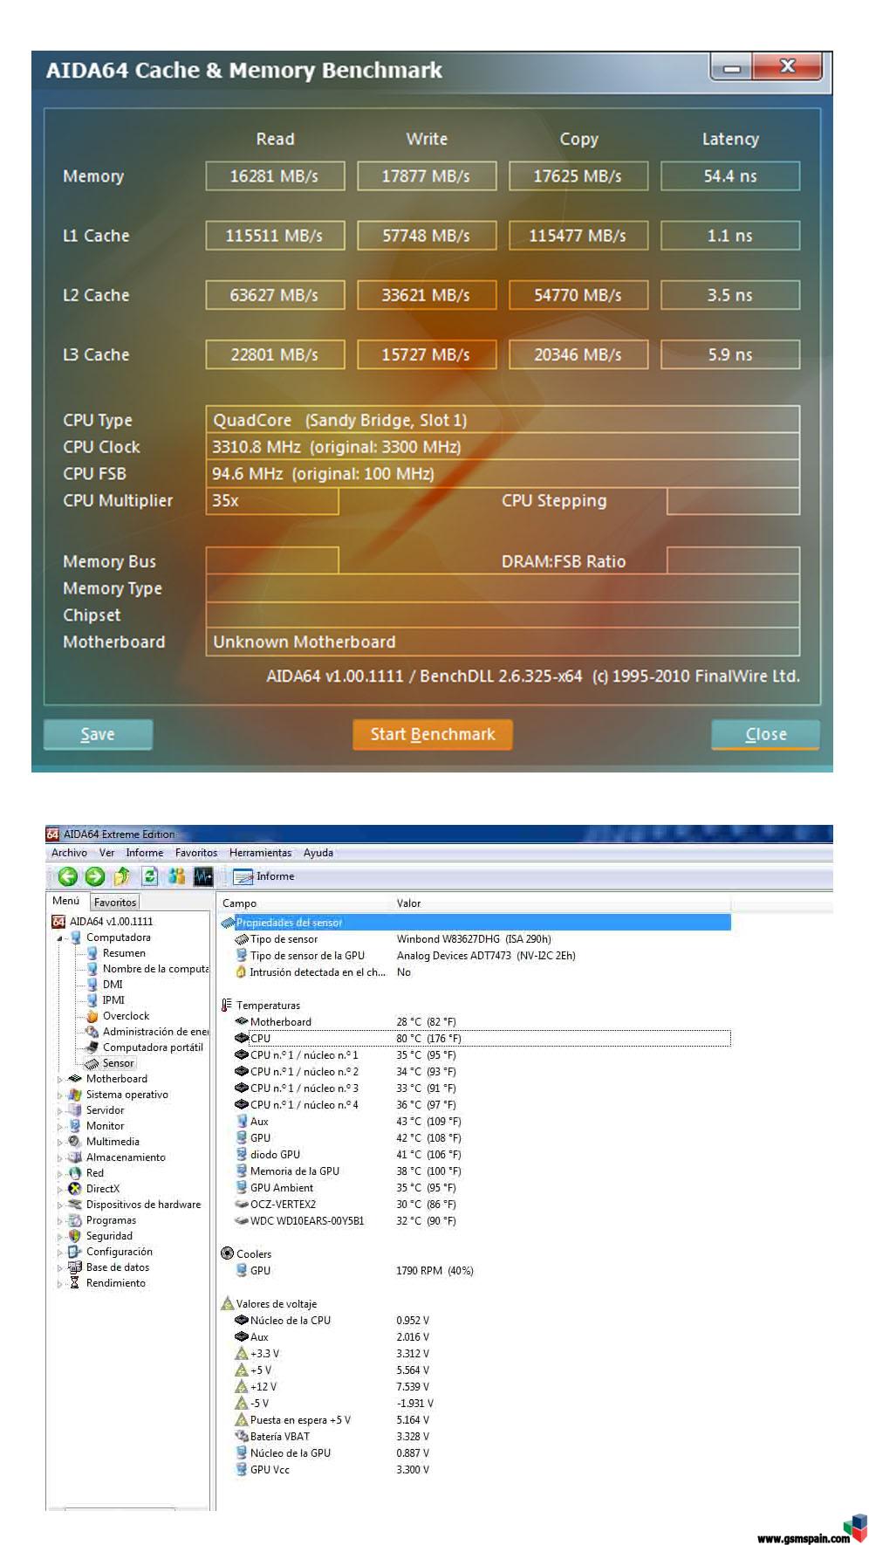Select the IPMI tree item
Screen dimensions: 869x1545
pyautogui.click(x=113, y=1000)
